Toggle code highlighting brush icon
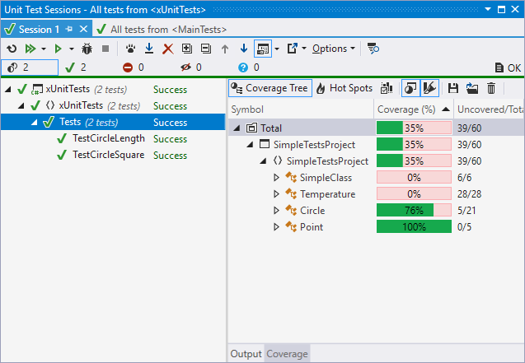This screenshot has width=525, height=363. coord(429,88)
